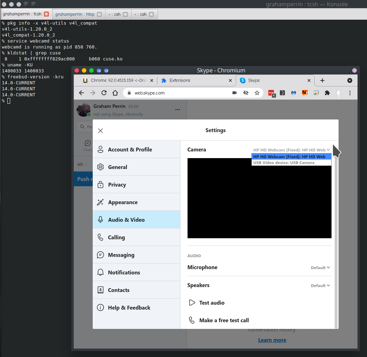Reload the Skype web page
367x357 pixels.
104,93
